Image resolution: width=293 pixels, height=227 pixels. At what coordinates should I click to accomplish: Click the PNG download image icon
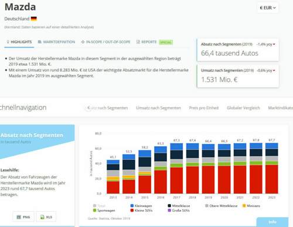point(19,217)
